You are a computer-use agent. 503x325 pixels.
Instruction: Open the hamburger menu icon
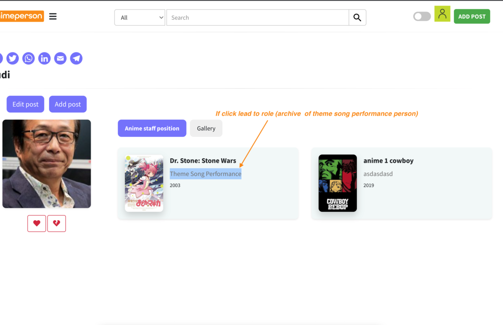[x=53, y=17]
